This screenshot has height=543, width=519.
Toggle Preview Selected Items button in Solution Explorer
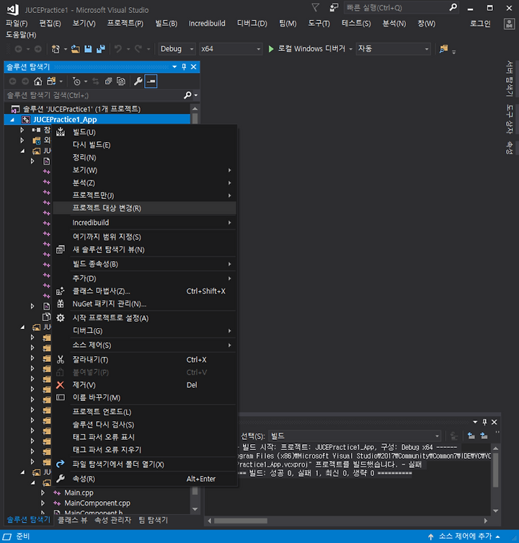(x=151, y=81)
